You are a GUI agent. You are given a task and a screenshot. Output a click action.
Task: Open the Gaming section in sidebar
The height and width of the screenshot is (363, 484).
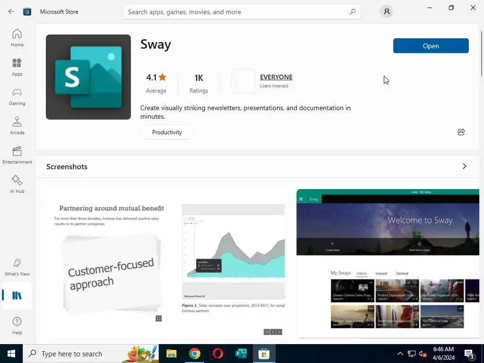pyautogui.click(x=17, y=96)
